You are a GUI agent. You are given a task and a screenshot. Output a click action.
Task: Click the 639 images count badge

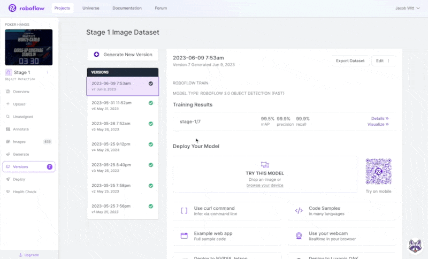tap(48, 142)
